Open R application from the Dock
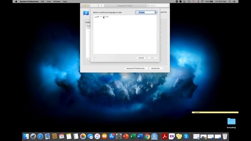The image size is (251, 141). tap(154, 136)
